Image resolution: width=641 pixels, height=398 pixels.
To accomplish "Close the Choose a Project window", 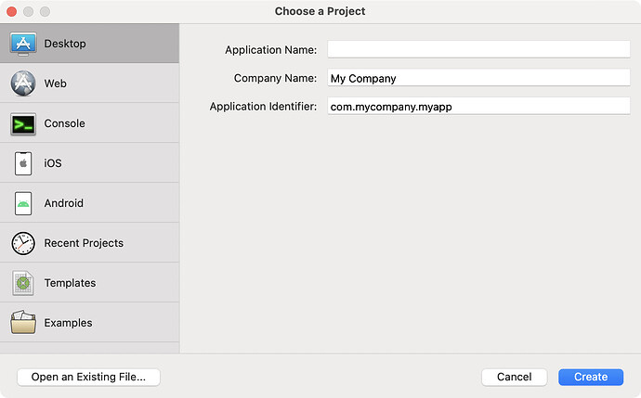I will coord(10,11).
